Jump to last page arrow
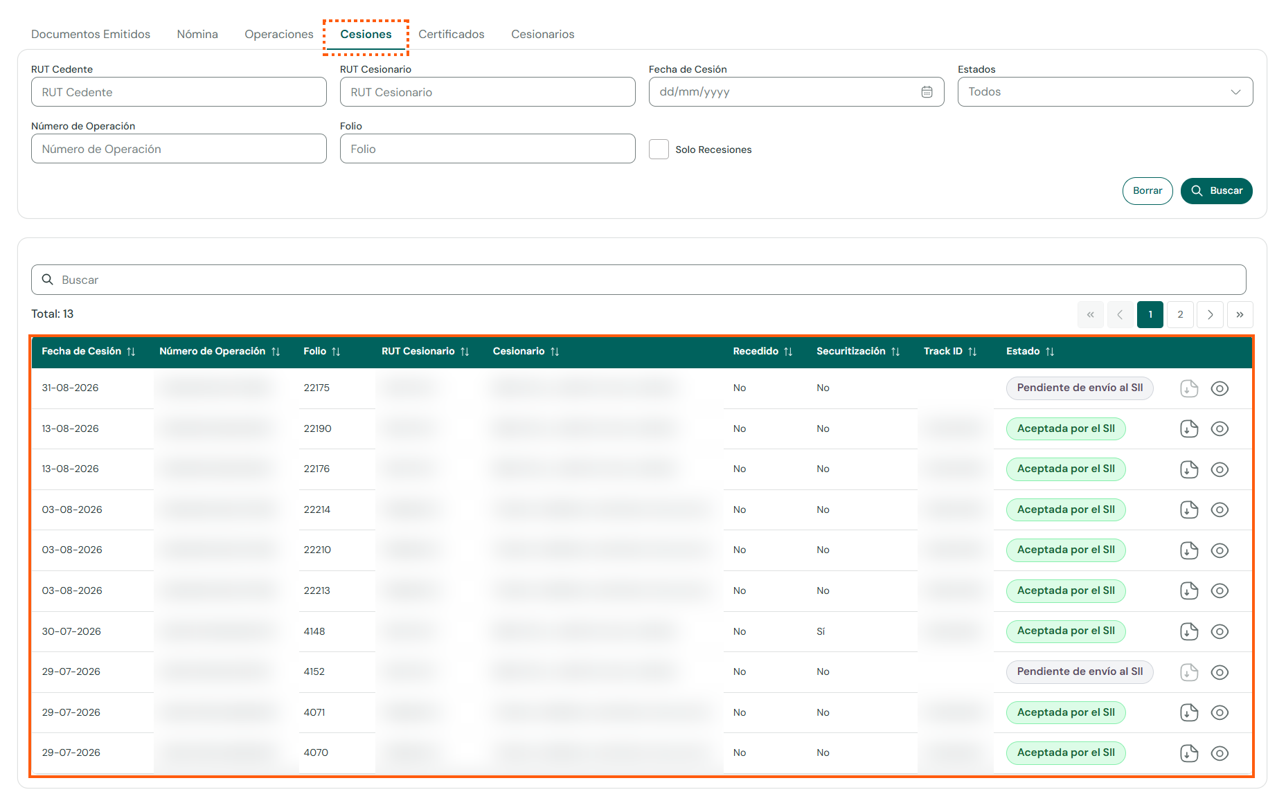The height and width of the screenshot is (803, 1286). pyautogui.click(x=1240, y=314)
